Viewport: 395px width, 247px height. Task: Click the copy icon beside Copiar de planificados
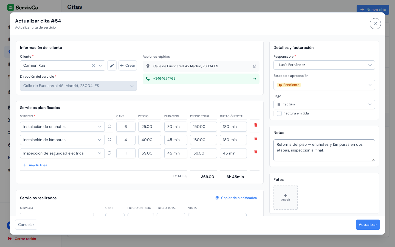(217, 198)
